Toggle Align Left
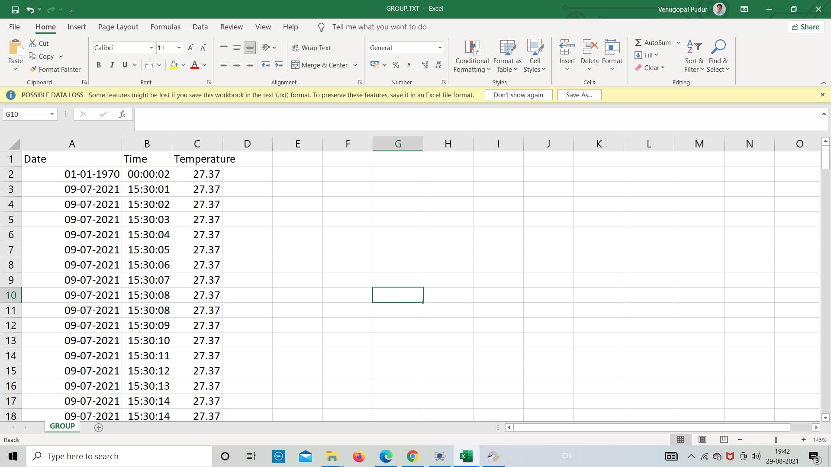831x467 pixels. click(223, 65)
